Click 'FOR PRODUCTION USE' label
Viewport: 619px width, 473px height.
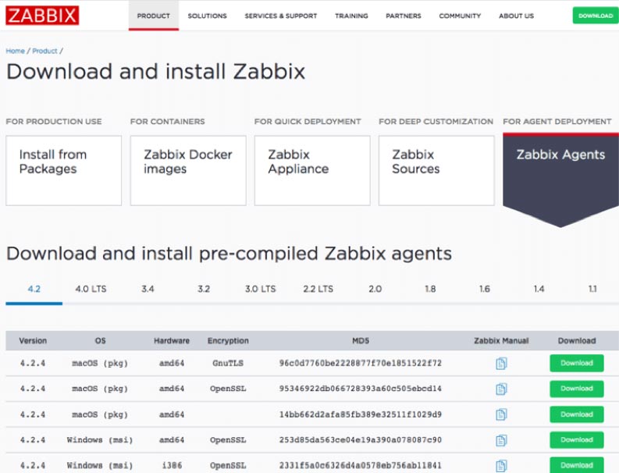(54, 122)
